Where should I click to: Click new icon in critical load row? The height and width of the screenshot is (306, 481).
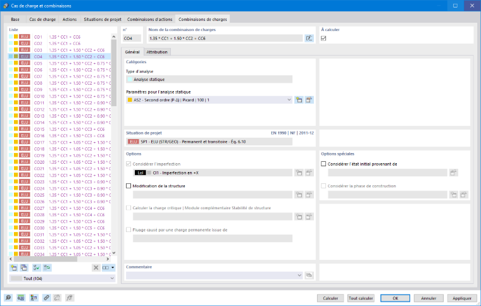click(x=299, y=217)
